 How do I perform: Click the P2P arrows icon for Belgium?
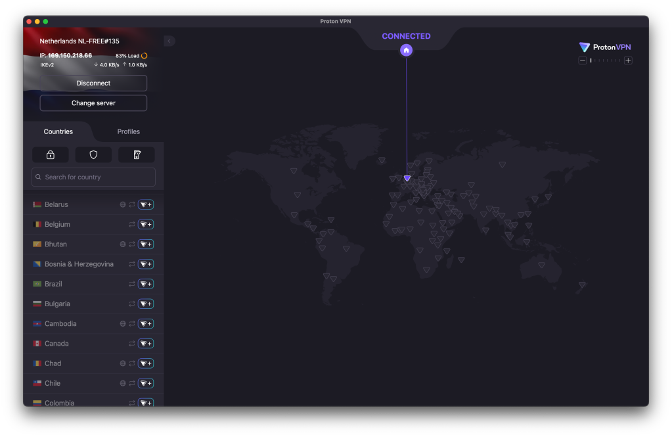coord(132,225)
